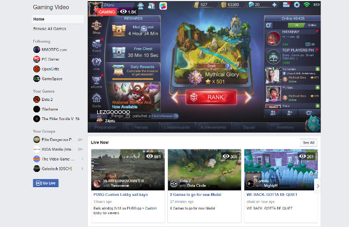
Task: Click the Free Chest reward icon
Action: 119,52
